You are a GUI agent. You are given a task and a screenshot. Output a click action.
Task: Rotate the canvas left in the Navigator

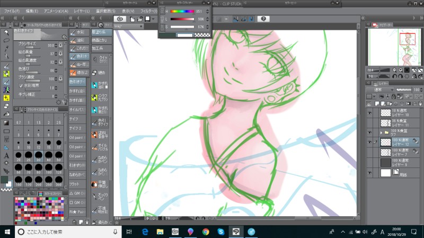(394, 76)
